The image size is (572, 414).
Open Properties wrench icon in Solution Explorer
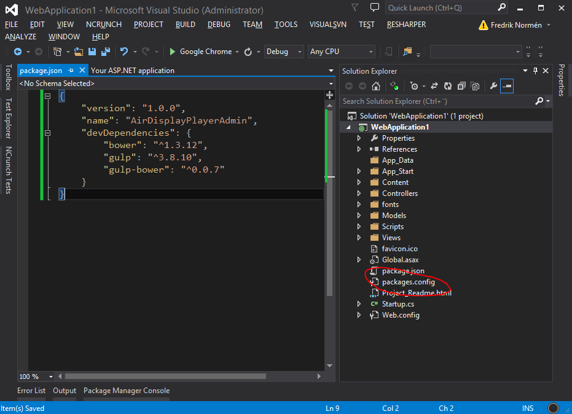click(493, 86)
